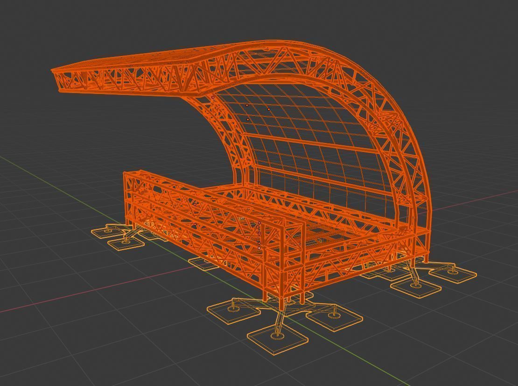Click the front stage railing truss
The height and width of the screenshot is (386, 518).
(205, 228)
